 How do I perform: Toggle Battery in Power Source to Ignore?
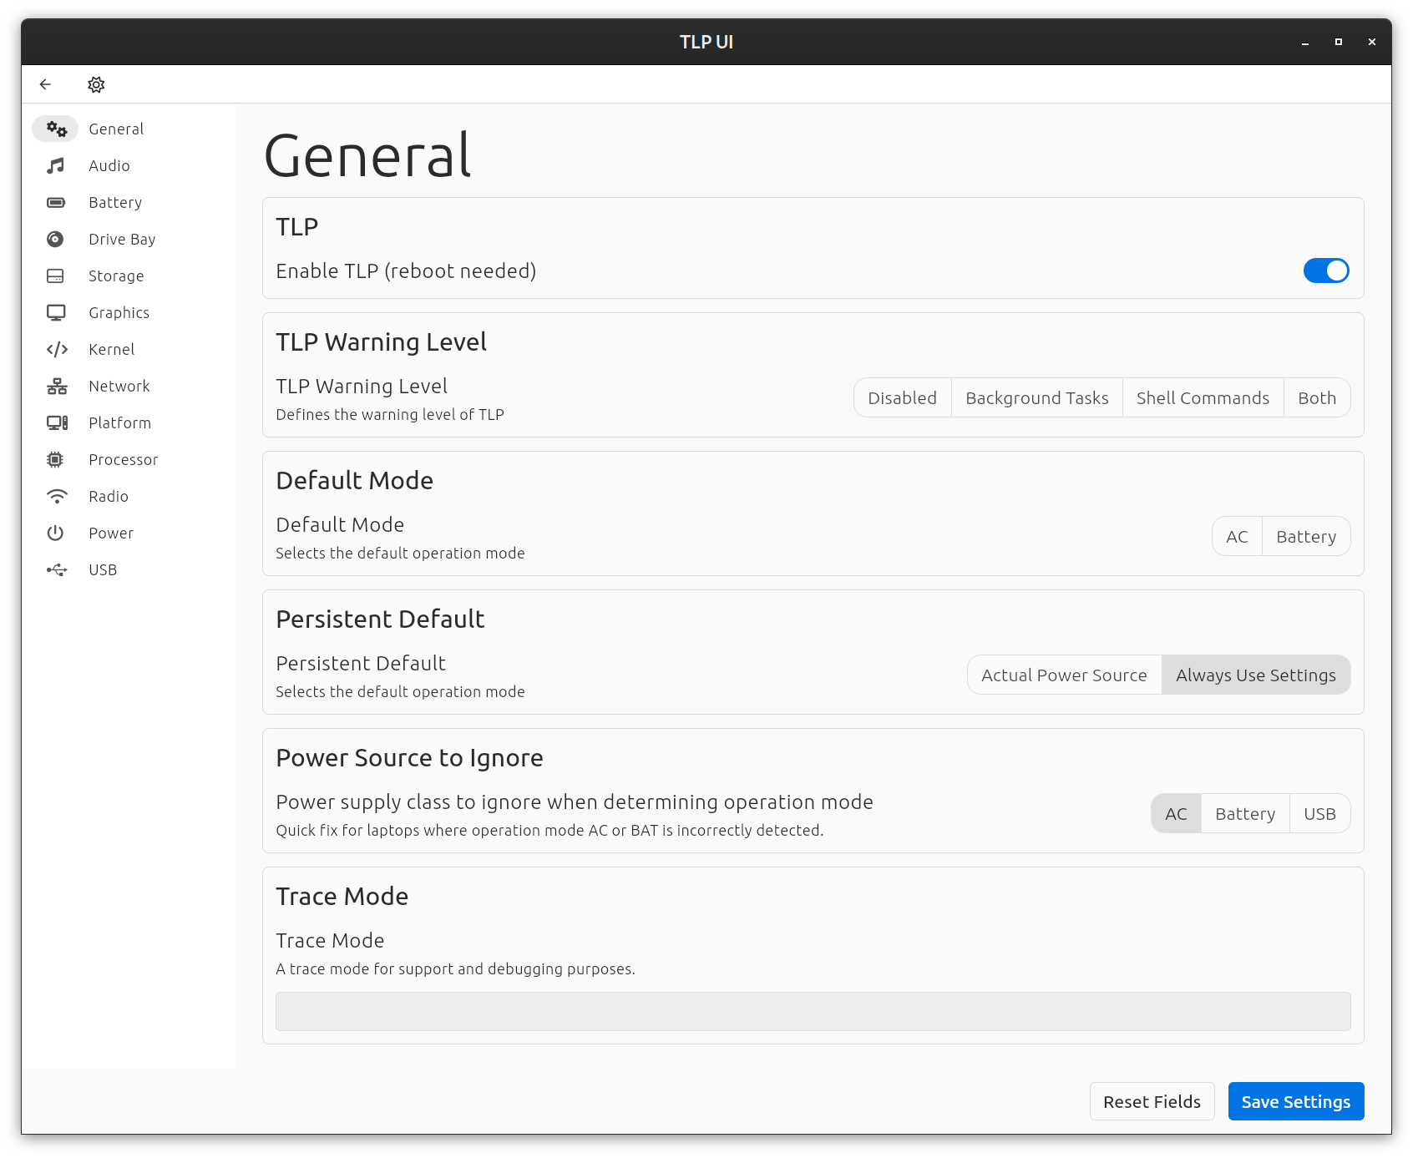pyautogui.click(x=1245, y=813)
